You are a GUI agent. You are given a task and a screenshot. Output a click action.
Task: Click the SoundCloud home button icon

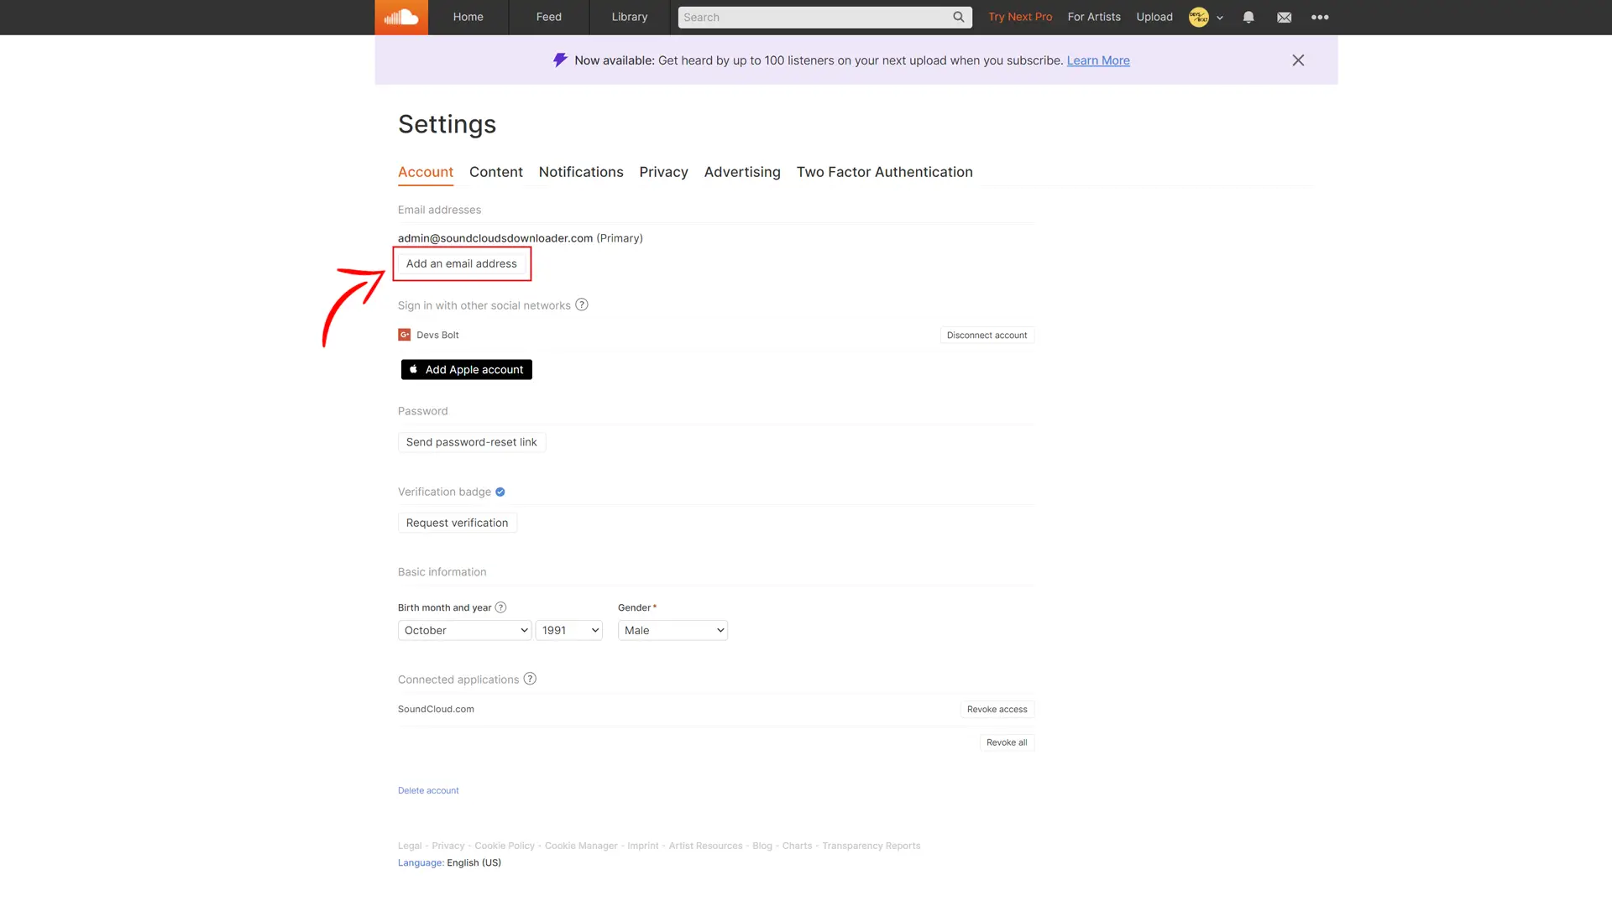[402, 18]
